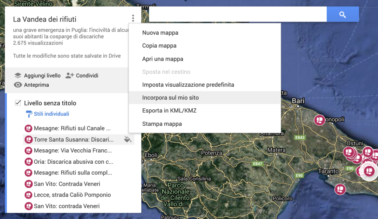Click the Anteprima label
The image size is (378, 219).
click(37, 85)
